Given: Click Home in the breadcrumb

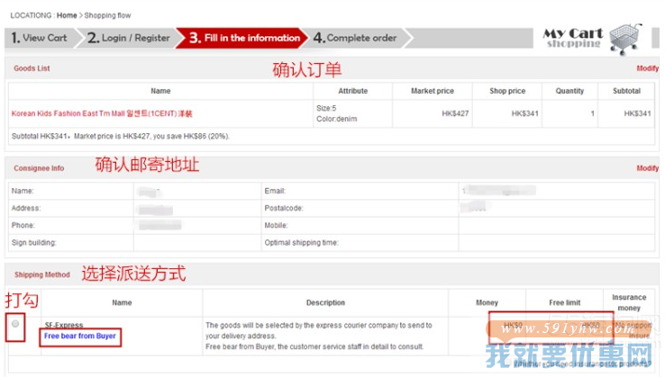Looking at the screenshot, I should pyautogui.click(x=67, y=15).
